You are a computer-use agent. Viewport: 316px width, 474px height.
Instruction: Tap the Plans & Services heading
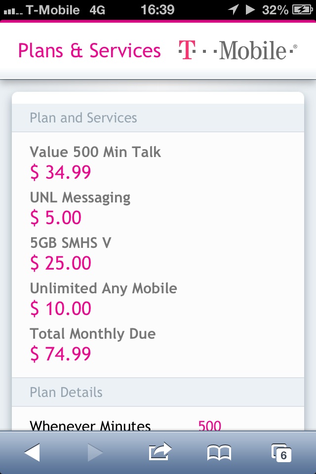89,50
